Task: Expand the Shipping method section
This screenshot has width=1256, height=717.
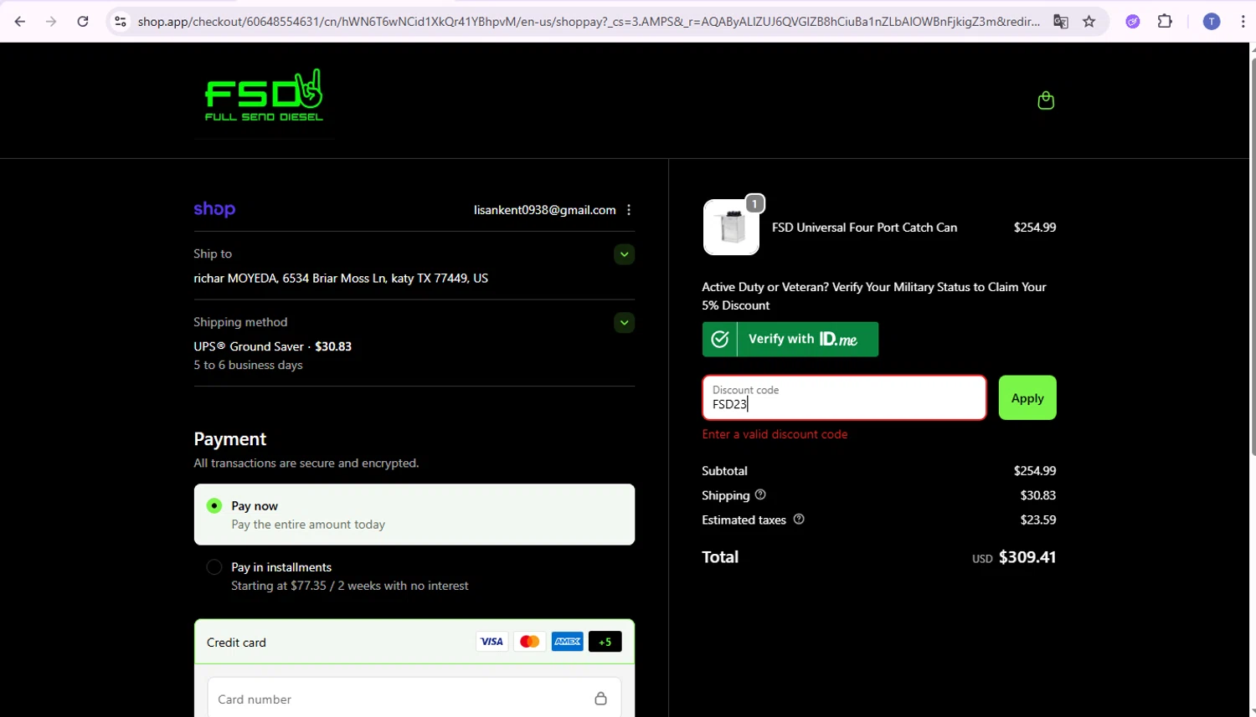Action: 624,323
